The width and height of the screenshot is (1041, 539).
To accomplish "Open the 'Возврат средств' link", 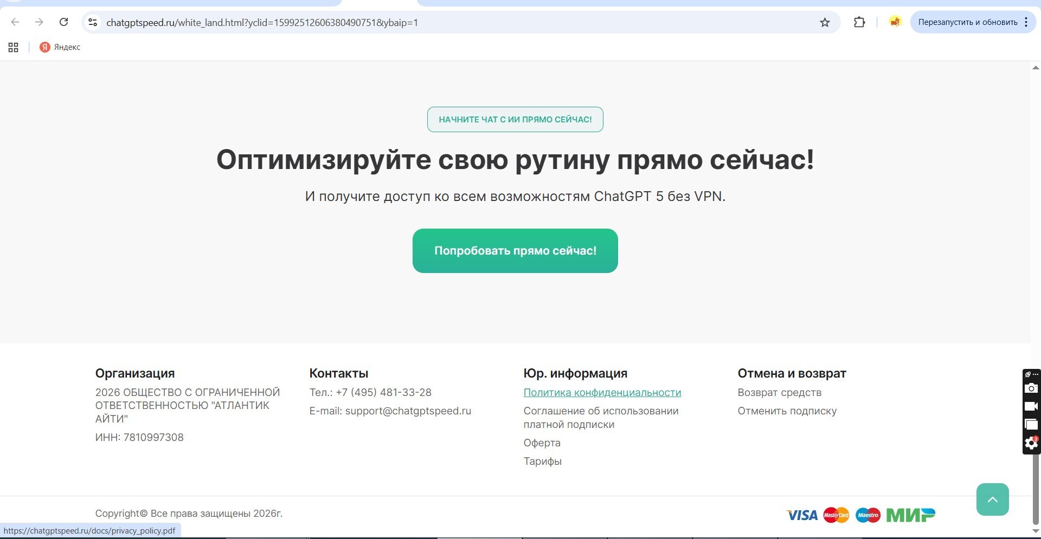I will (x=779, y=392).
